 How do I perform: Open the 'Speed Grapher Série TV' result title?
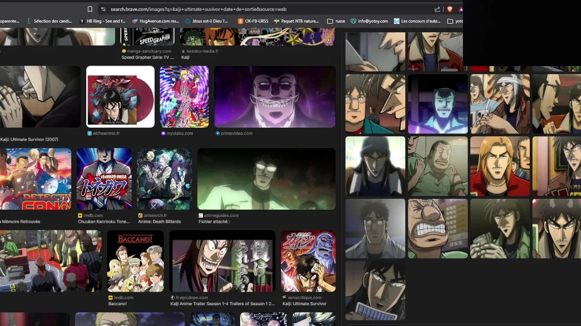click(148, 58)
